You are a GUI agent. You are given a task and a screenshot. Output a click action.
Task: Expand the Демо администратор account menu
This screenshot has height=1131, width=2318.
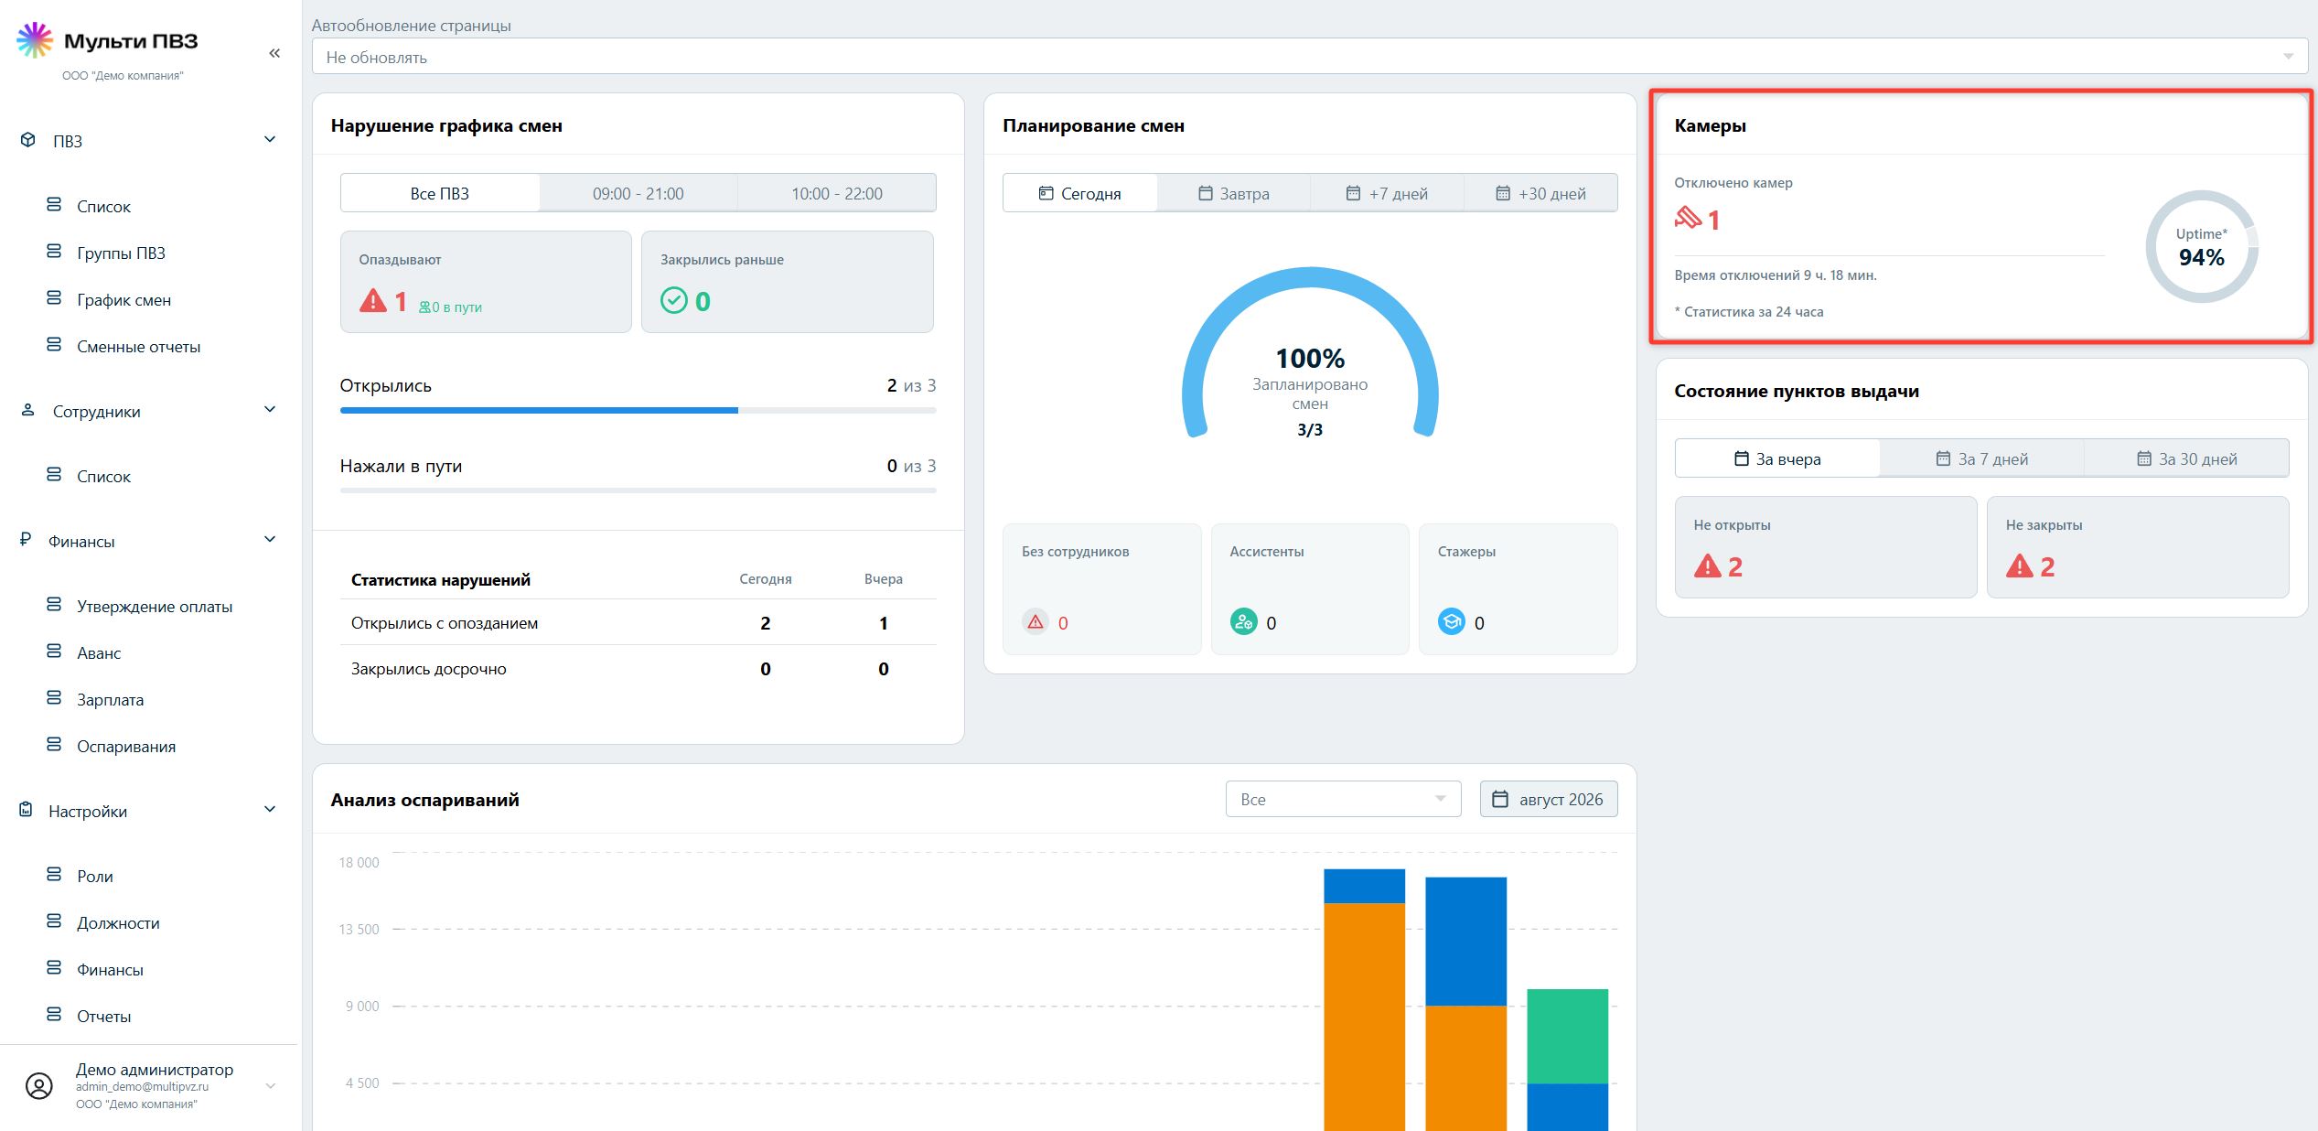[x=270, y=1086]
